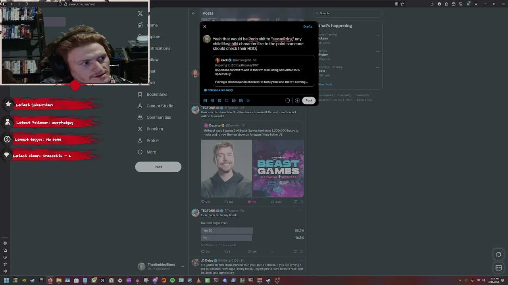Image resolution: width=508 pixels, height=285 pixels.
Task: Open the Windows Start menu
Action: pos(6,280)
